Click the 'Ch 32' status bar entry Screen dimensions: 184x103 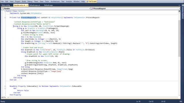point(163,102)
